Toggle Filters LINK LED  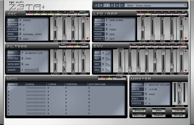tap(84, 46)
